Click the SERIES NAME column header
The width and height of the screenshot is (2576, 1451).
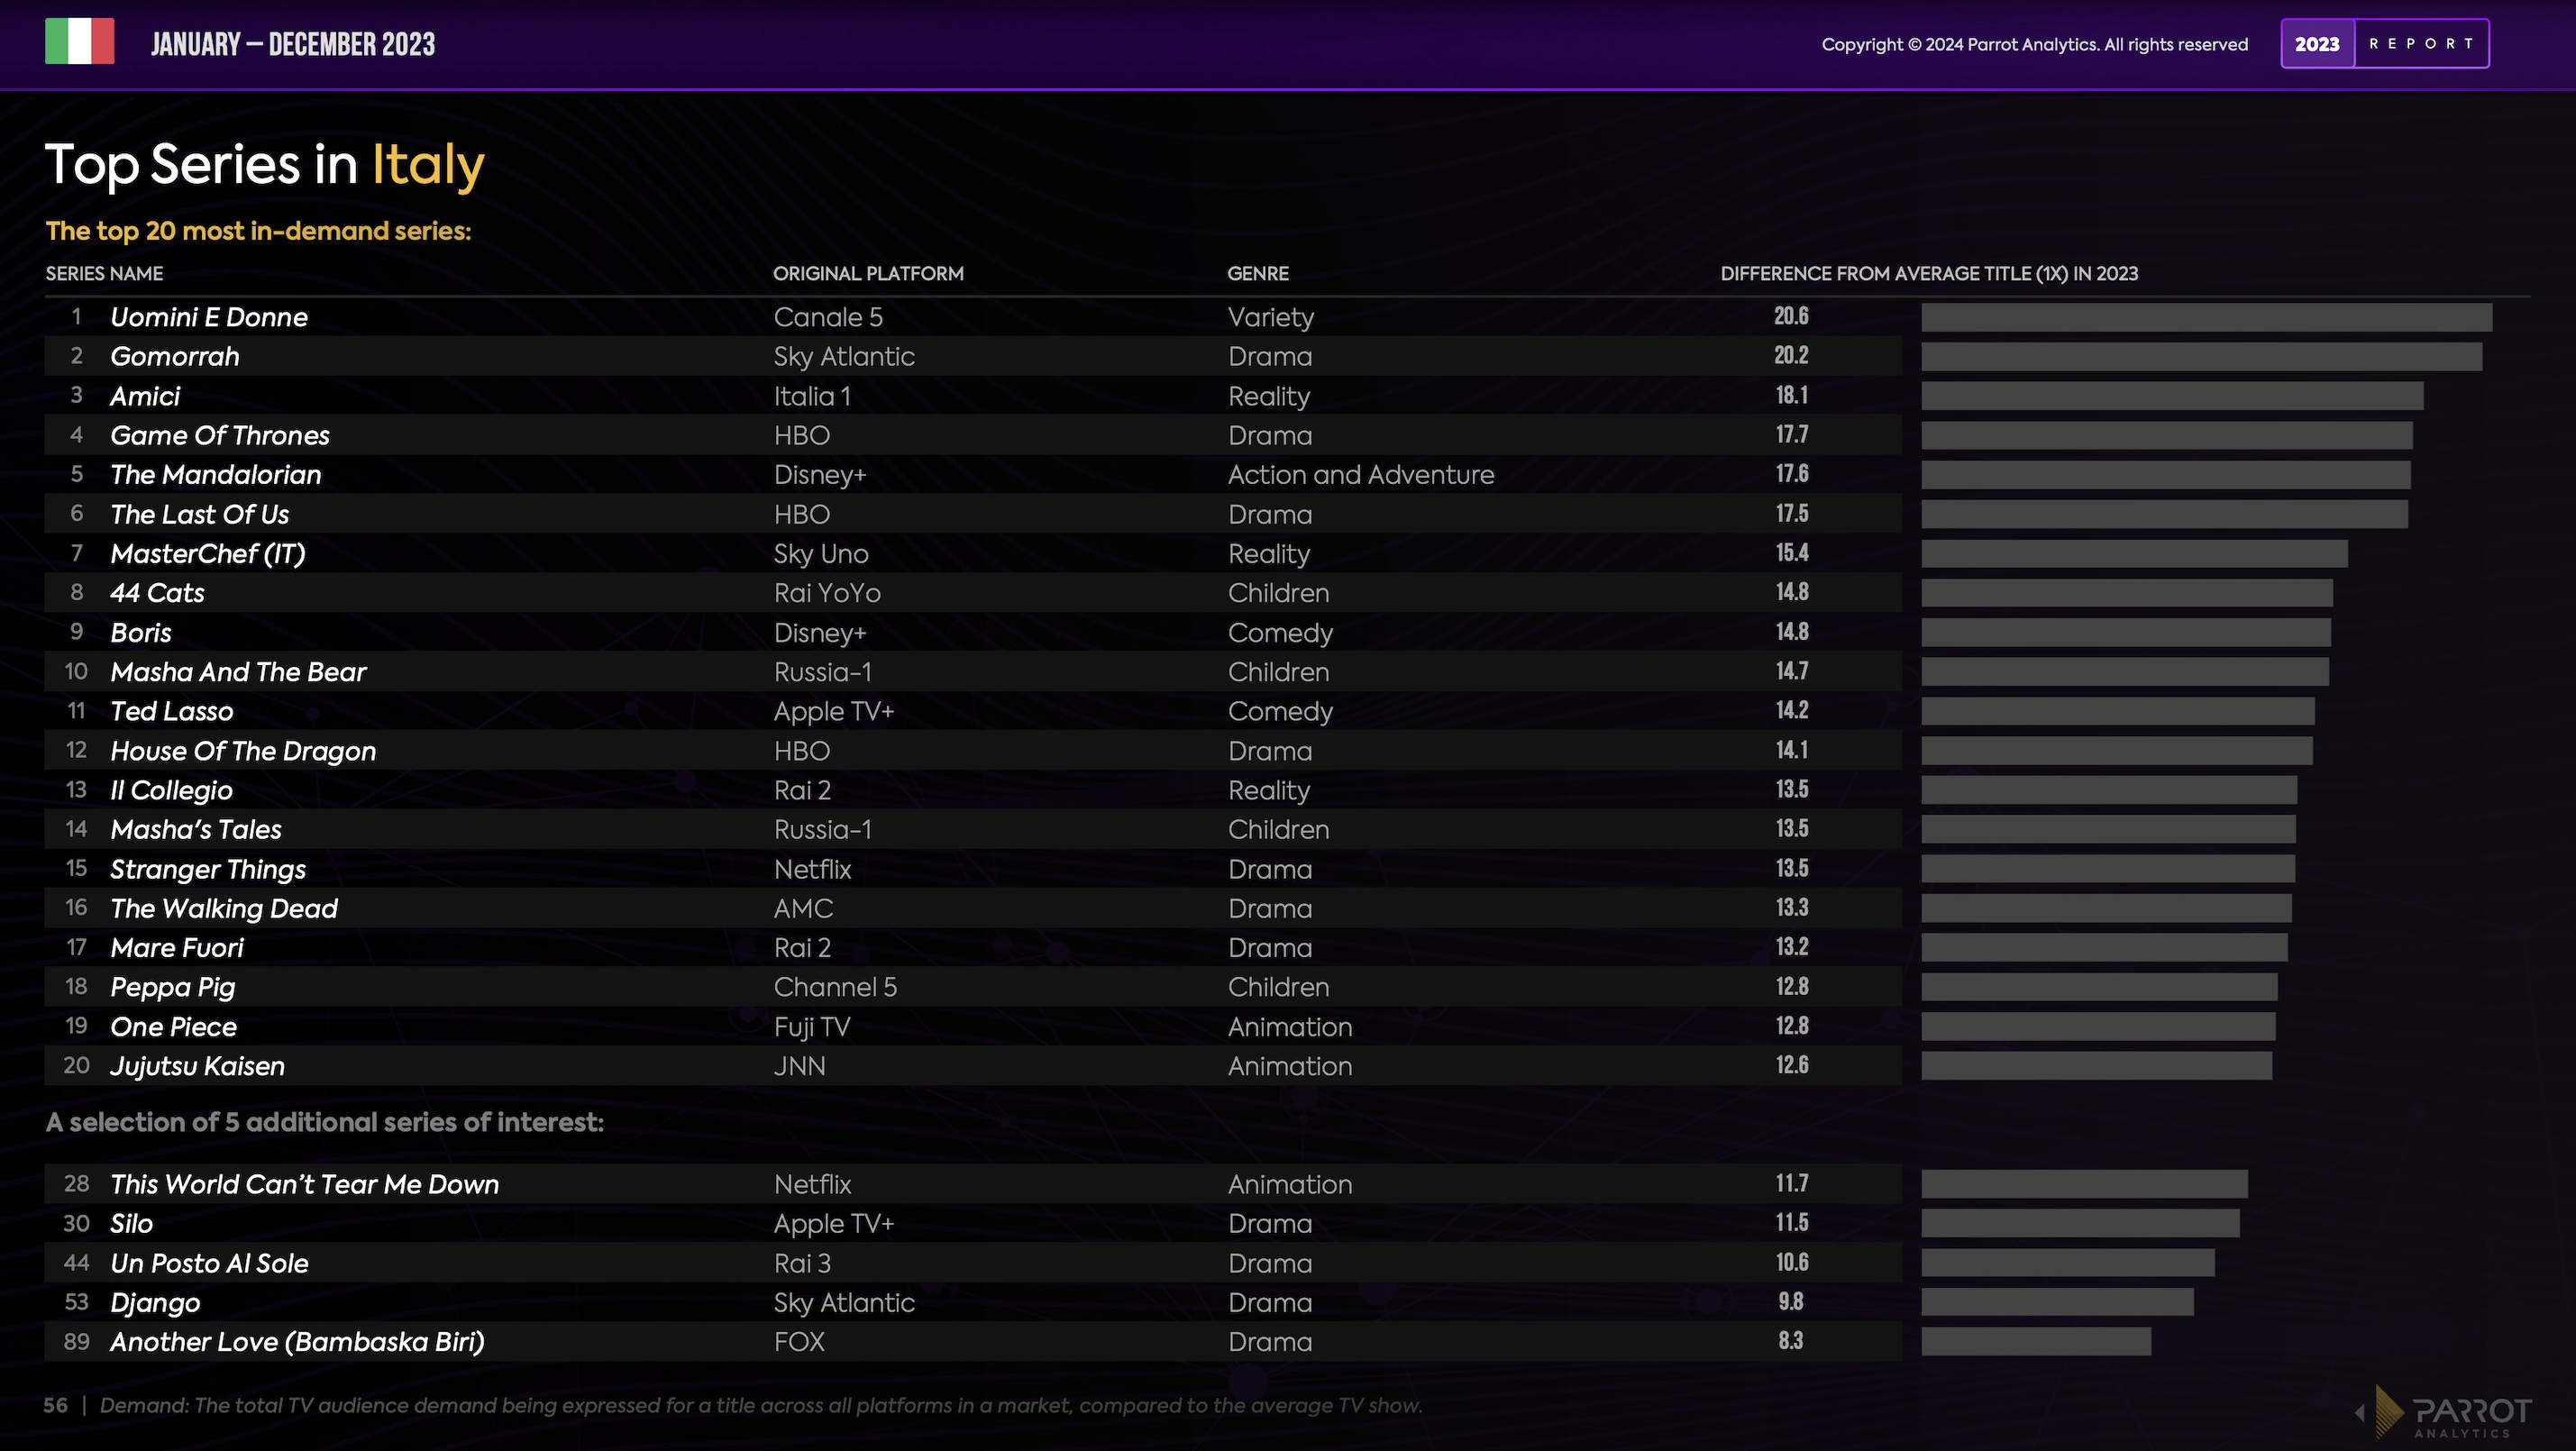[104, 273]
